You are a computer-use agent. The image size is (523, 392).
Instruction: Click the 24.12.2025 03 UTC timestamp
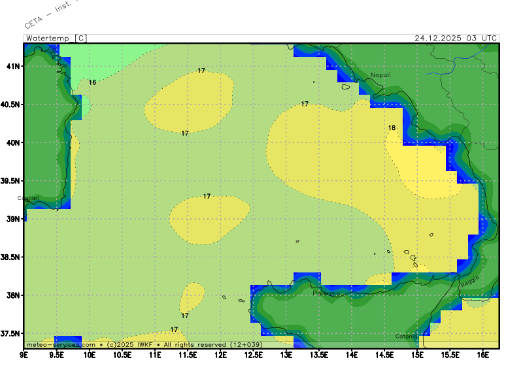click(456, 38)
